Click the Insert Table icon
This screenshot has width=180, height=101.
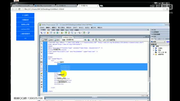point(51,33)
